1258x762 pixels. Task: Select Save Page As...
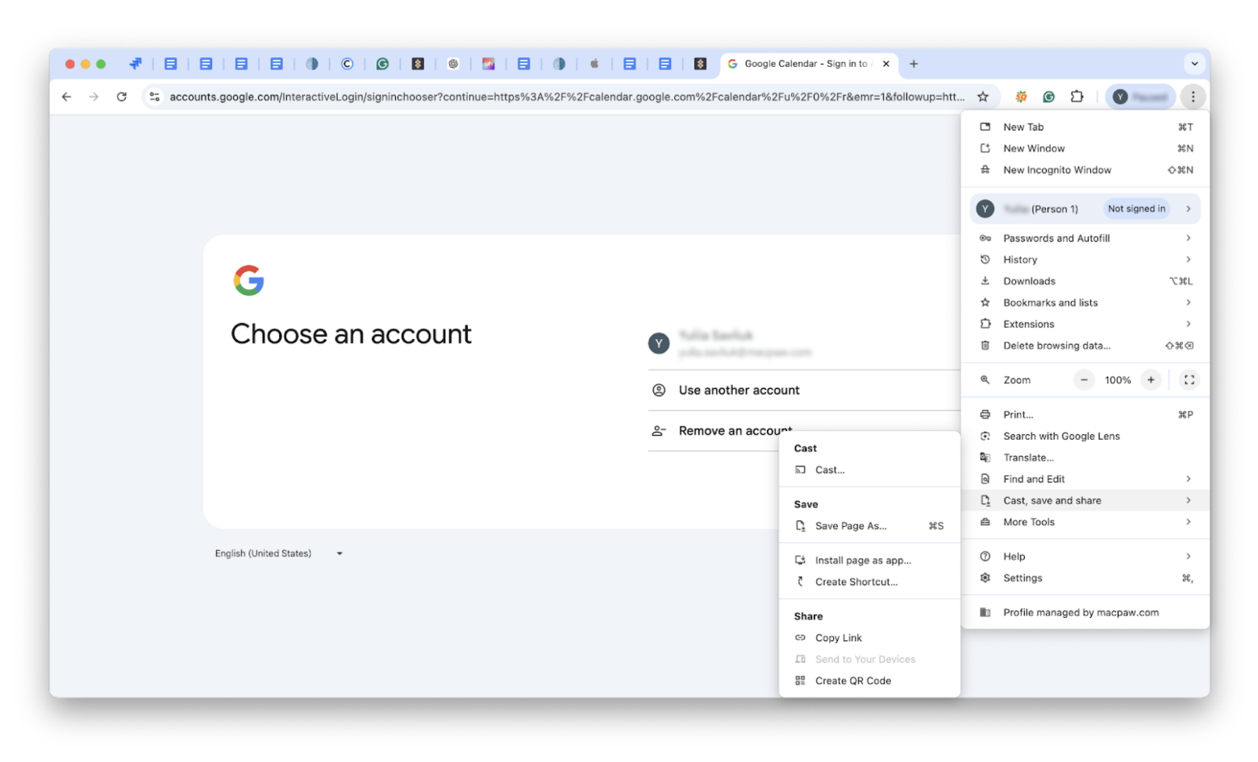point(869,526)
